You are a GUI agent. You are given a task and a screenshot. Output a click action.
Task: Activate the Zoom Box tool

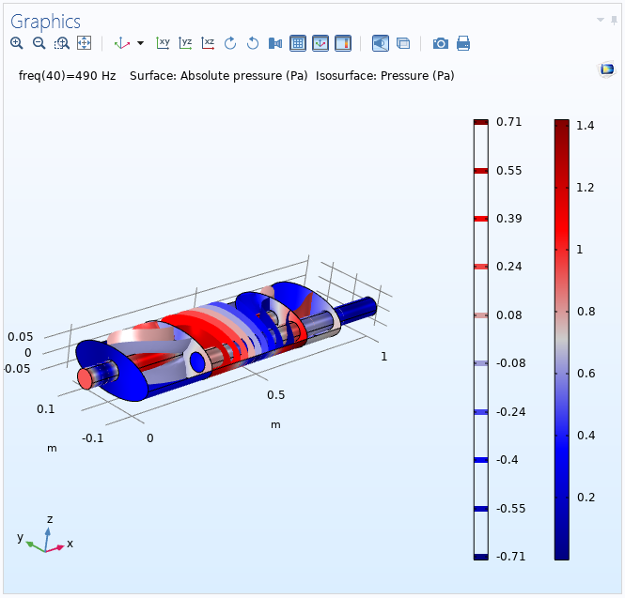pyautogui.click(x=62, y=43)
